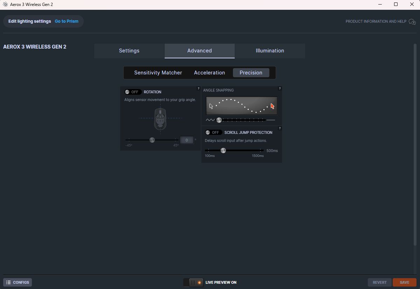Click the help chat bubble icon

(412, 22)
